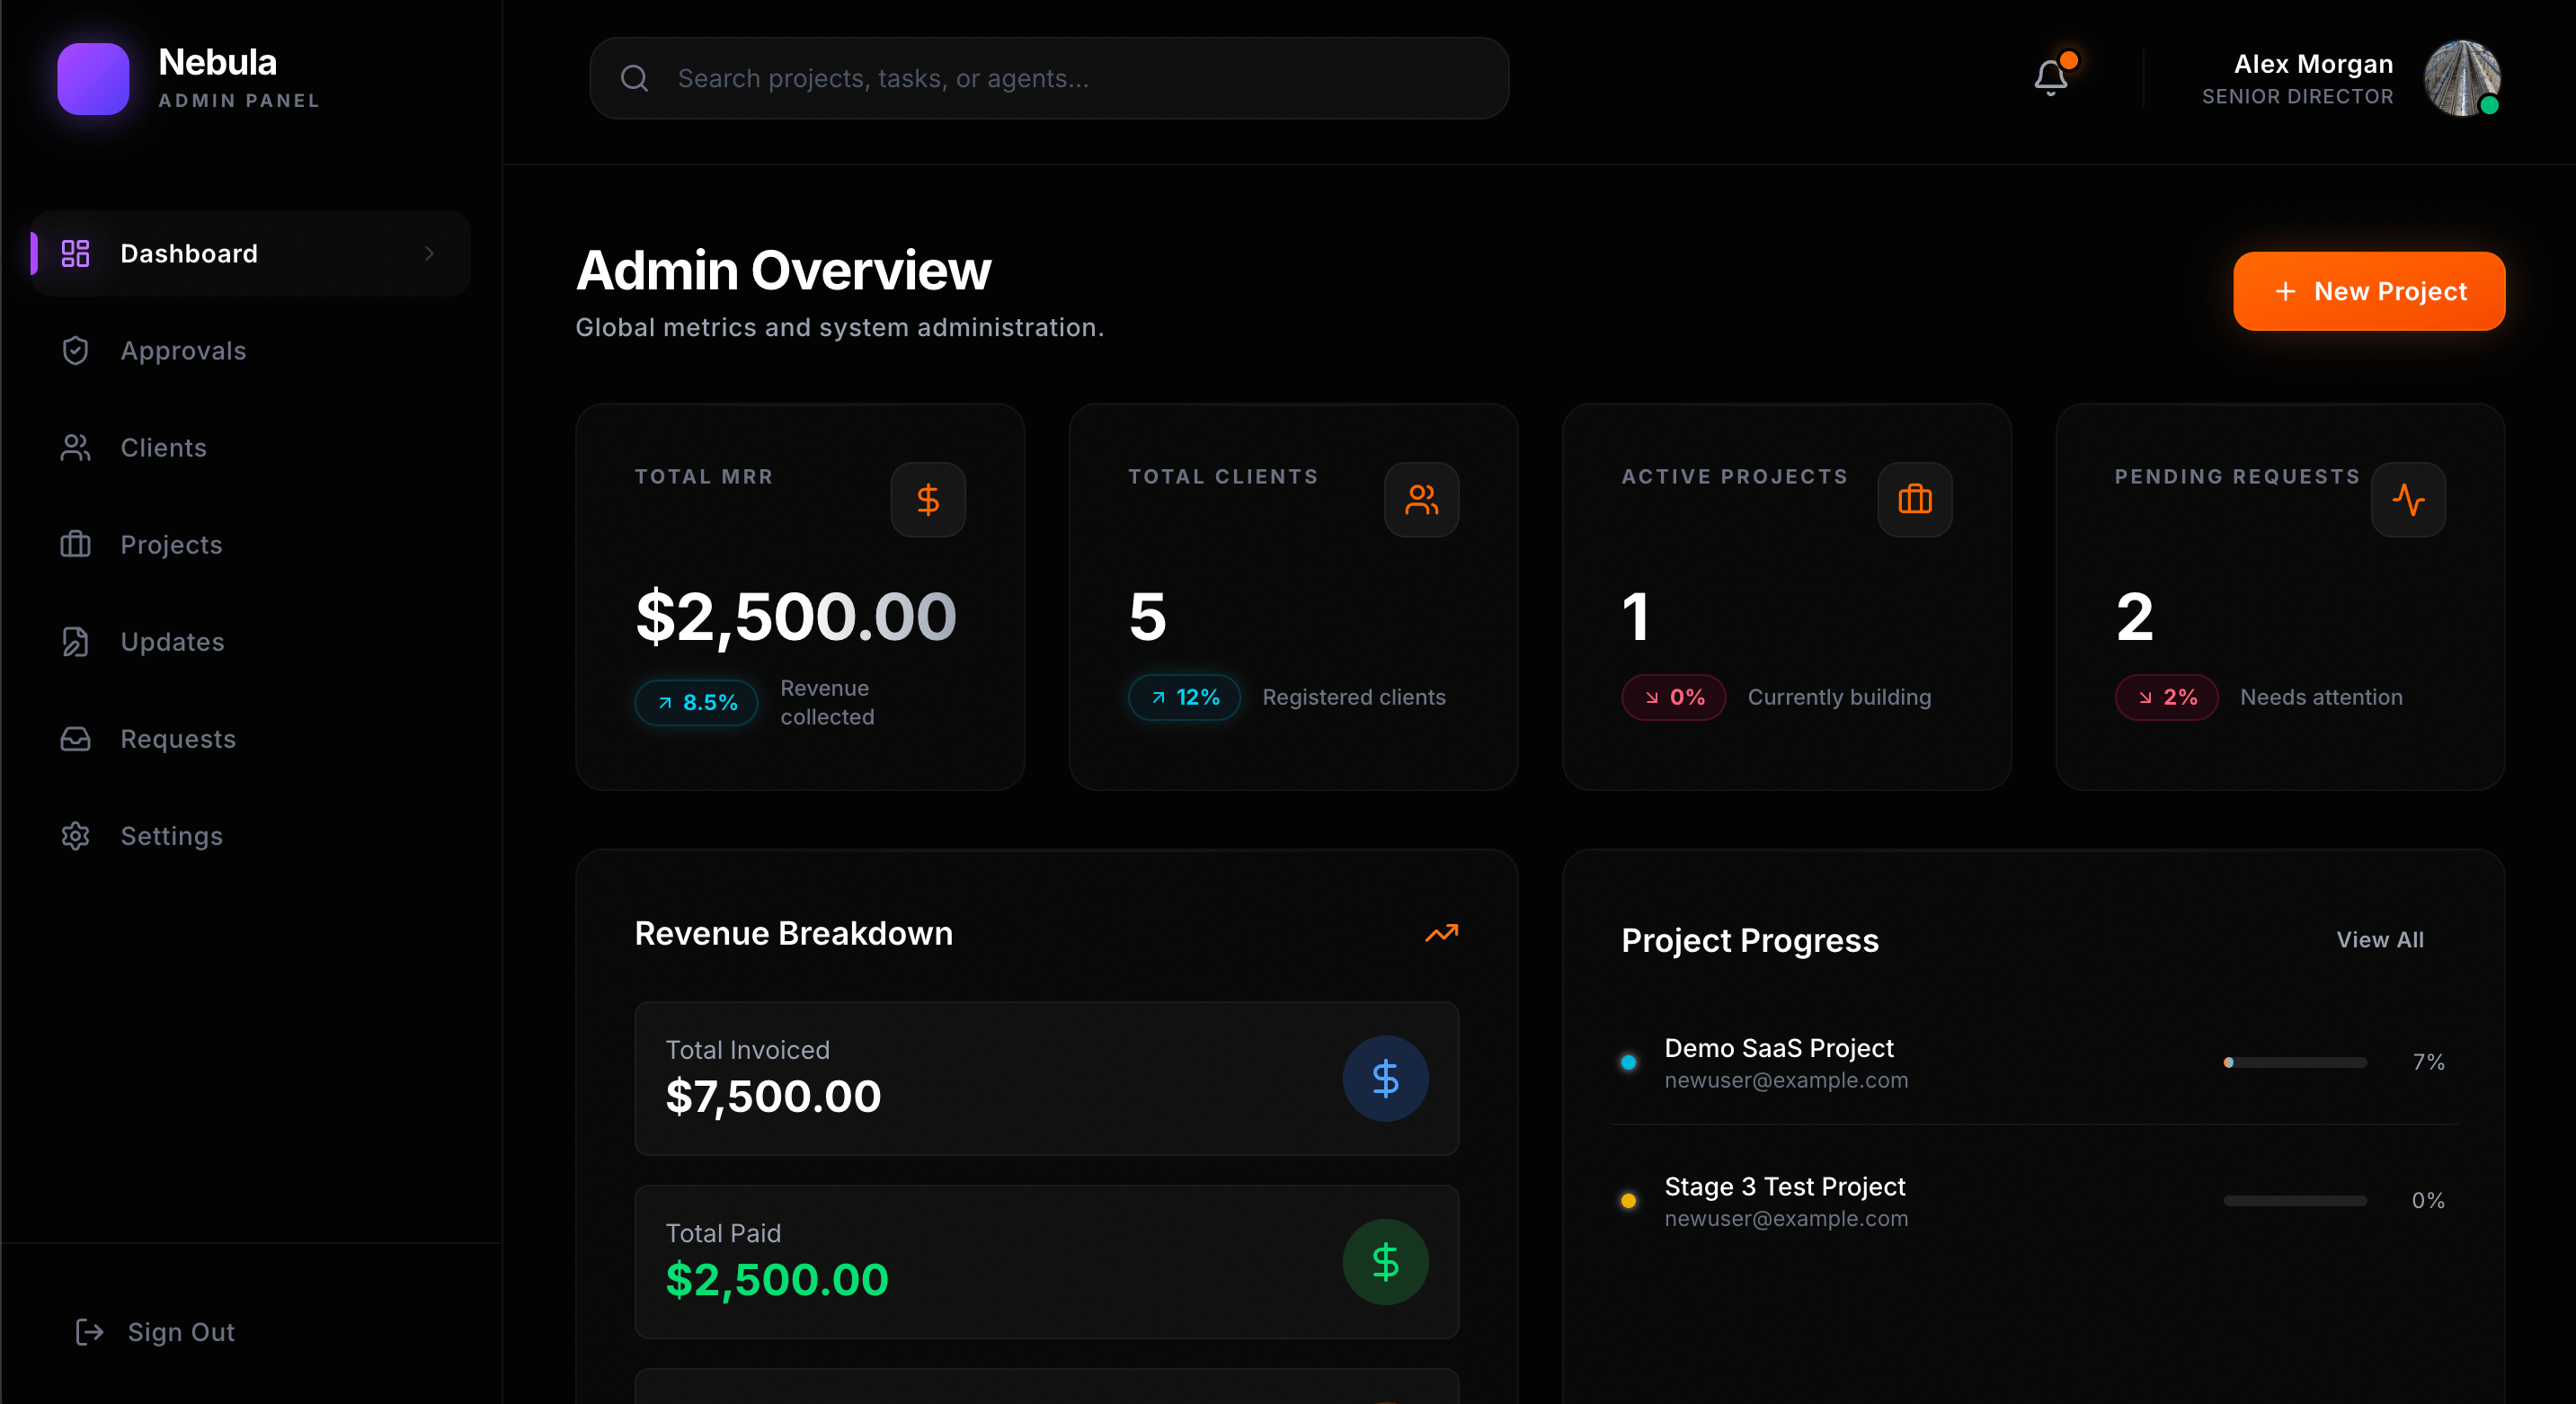Image resolution: width=2576 pixels, height=1404 pixels.
Task: Go to the Clients section
Action: point(163,448)
